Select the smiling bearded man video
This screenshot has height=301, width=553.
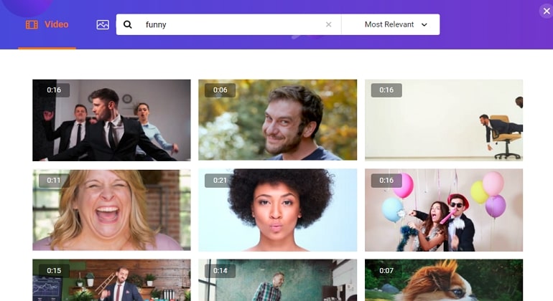tap(277, 120)
